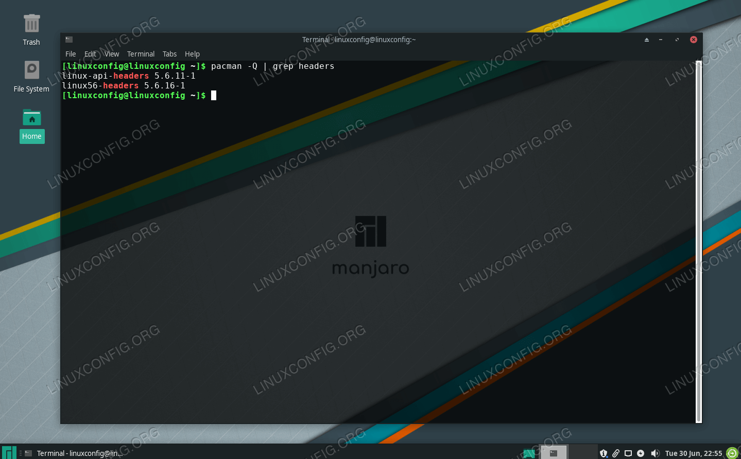Open the Trash desktop icon
The width and height of the screenshot is (741, 459).
[31, 30]
